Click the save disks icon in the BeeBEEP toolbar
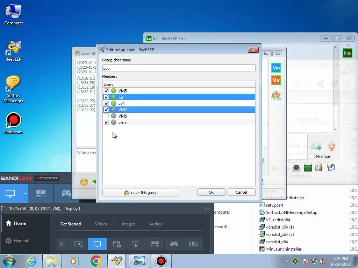 (331, 167)
